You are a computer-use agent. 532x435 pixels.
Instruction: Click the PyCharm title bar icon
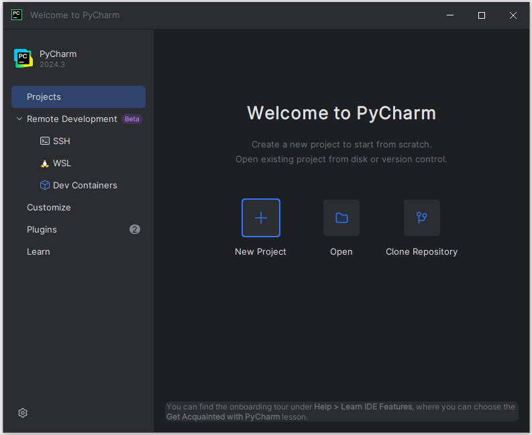pos(17,15)
